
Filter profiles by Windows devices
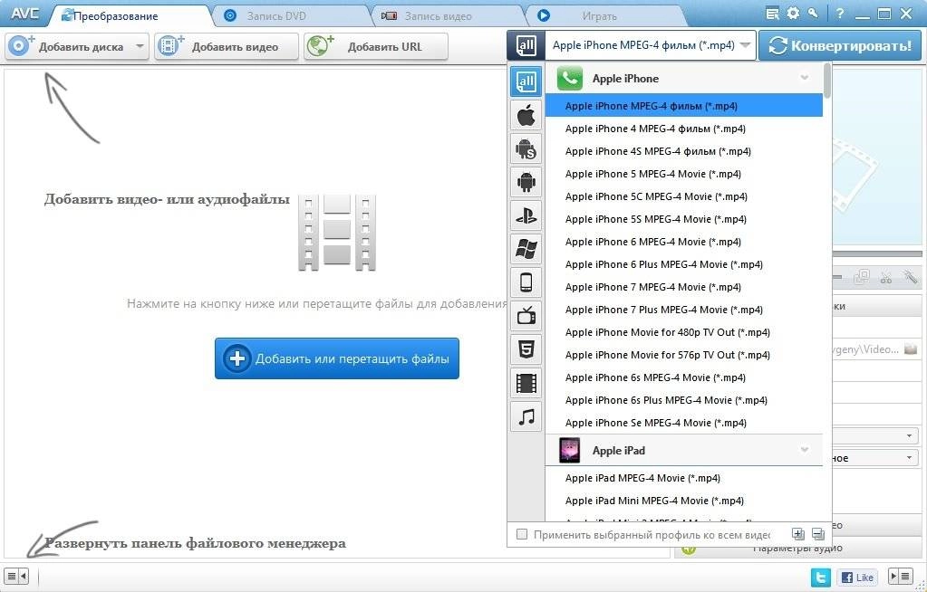click(526, 249)
